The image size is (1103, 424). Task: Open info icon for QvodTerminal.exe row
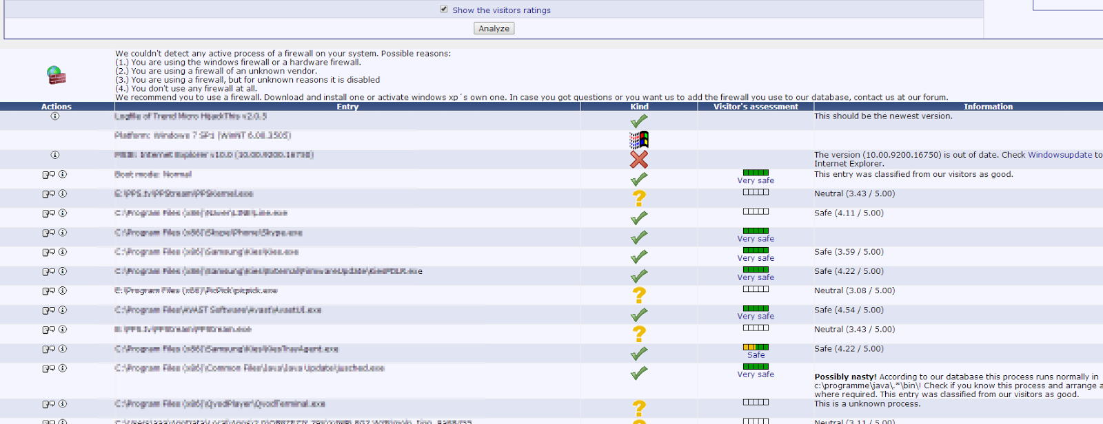tap(63, 405)
